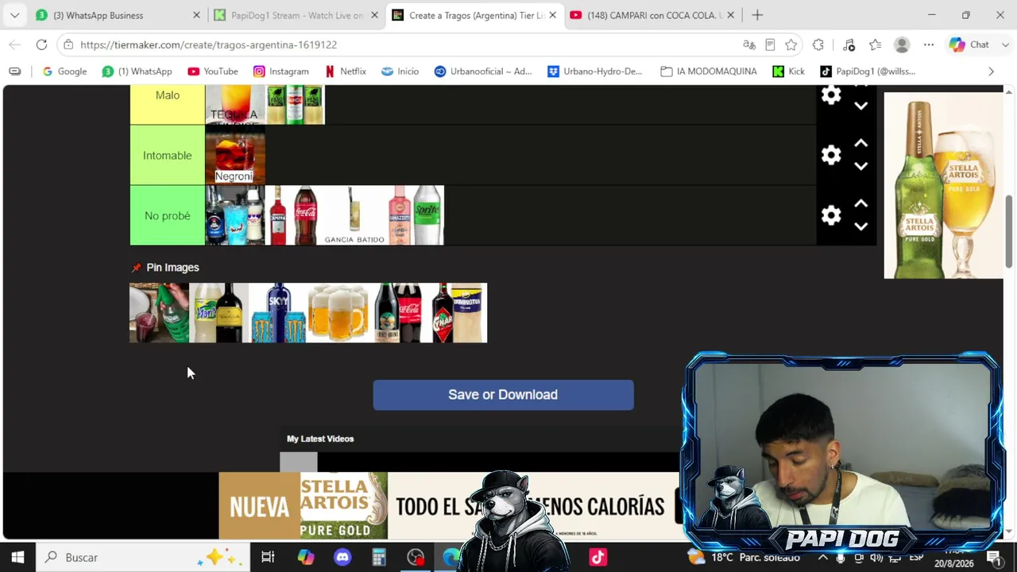Viewport: 1017px width, 572px height.
Task: Move the Intomable tier down
Action: click(860, 166)
